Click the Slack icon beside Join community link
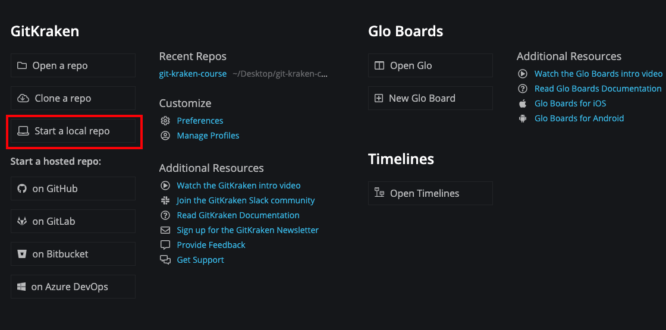 (x=165, y=200)
